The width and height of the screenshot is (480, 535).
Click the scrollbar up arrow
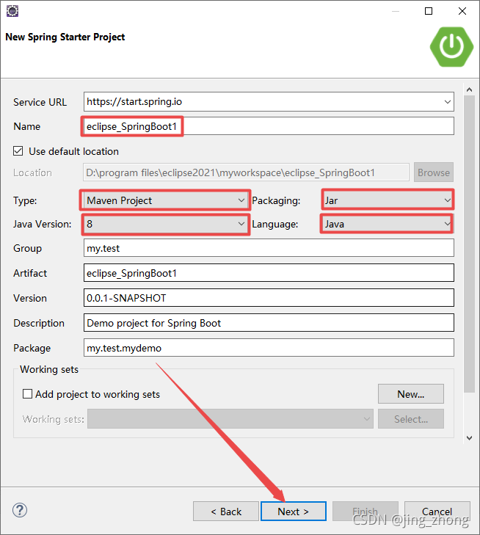point(470,90)
